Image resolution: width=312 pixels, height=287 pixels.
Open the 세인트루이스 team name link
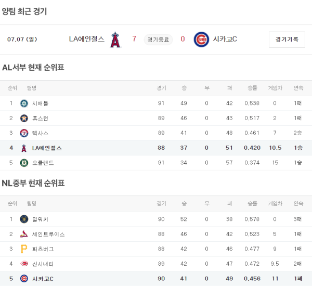[x=48, y=234]
